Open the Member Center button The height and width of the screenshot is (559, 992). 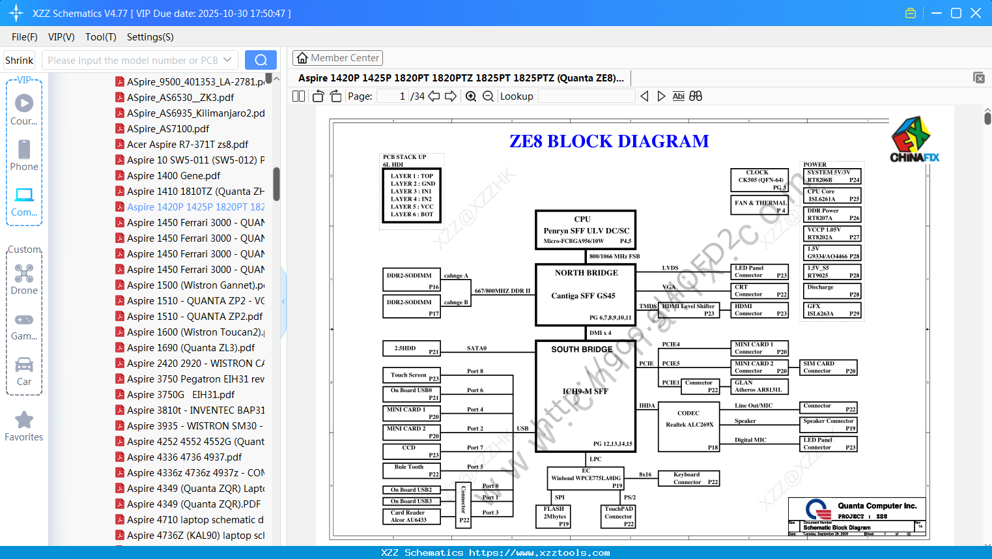point(337,58)
